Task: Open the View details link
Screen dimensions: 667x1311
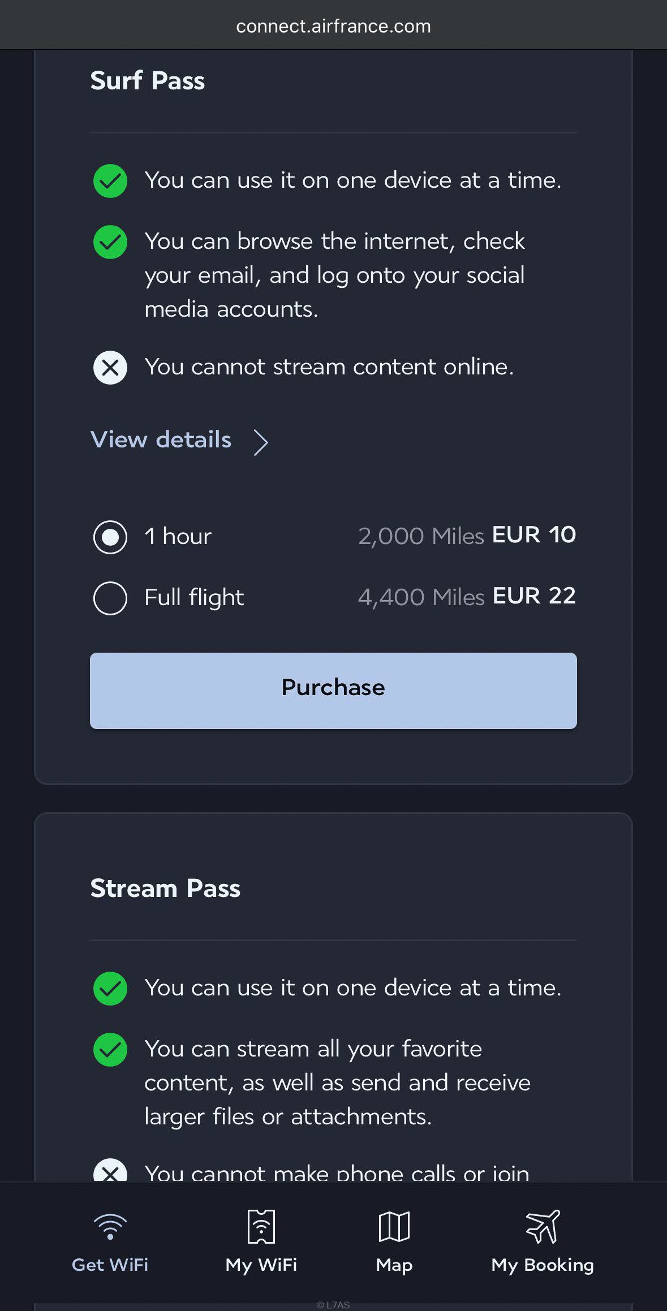Action: (161, 440)
